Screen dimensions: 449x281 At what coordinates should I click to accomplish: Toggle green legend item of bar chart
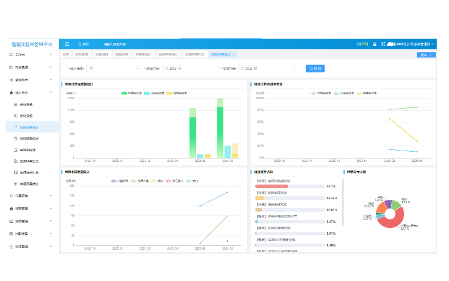pyautogui.click(x=132, y=93)
